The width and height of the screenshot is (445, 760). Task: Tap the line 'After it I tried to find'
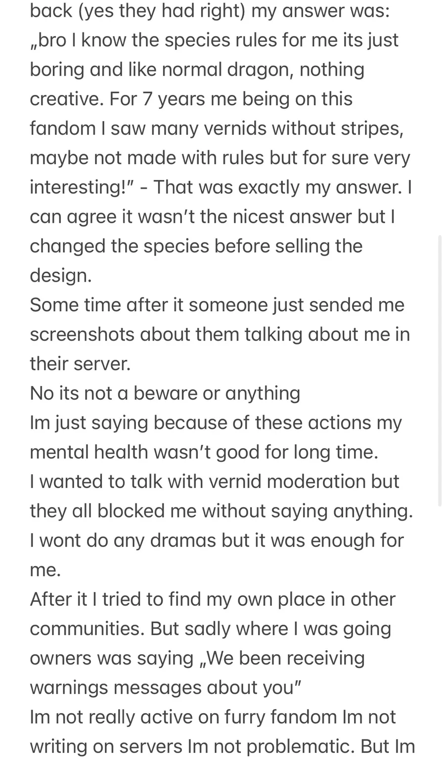coord(213,599)
